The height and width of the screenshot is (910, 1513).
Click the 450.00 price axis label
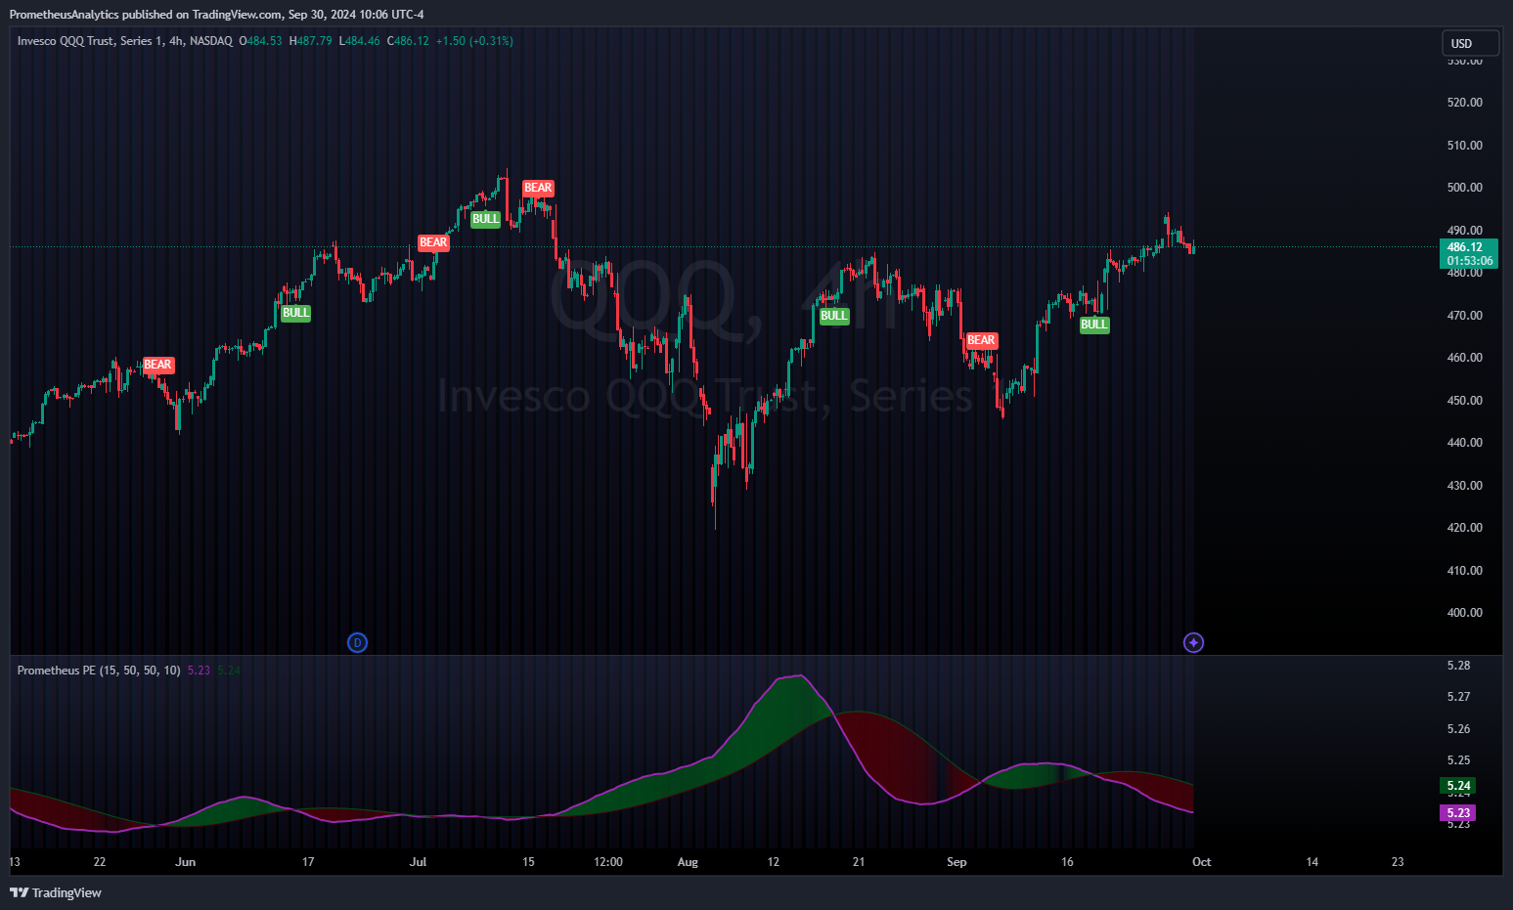tap(1464, 401)
